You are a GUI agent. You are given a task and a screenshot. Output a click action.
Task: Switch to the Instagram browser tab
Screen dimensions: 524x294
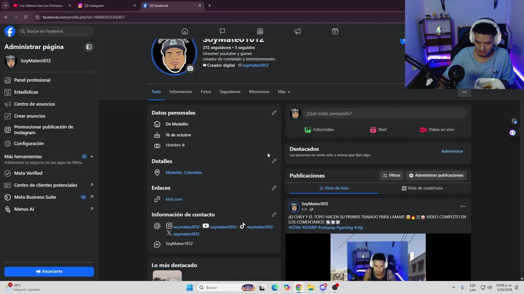point(106,6)
